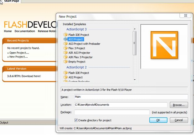Click scroll down arrow of template list
The width and height of the screenshot is (194, 135).
[134, 80]
